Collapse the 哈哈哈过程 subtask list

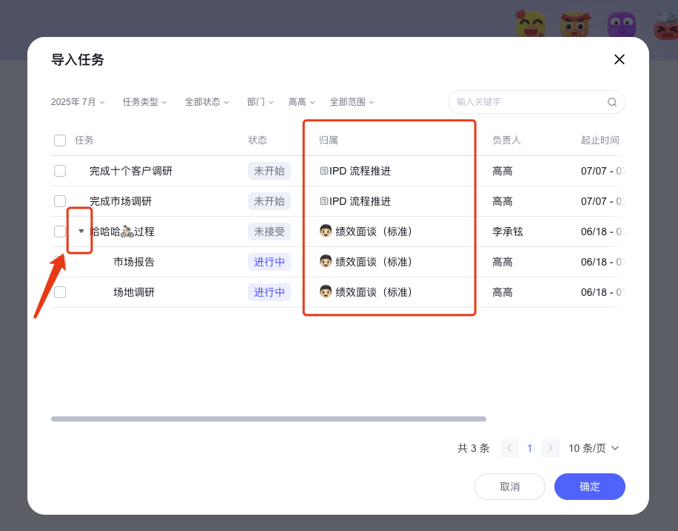(81, 231)
